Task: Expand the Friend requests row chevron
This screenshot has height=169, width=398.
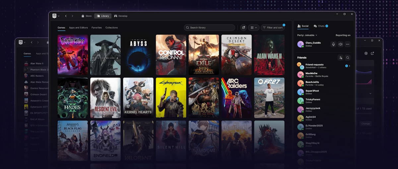Action: [350, 66]
